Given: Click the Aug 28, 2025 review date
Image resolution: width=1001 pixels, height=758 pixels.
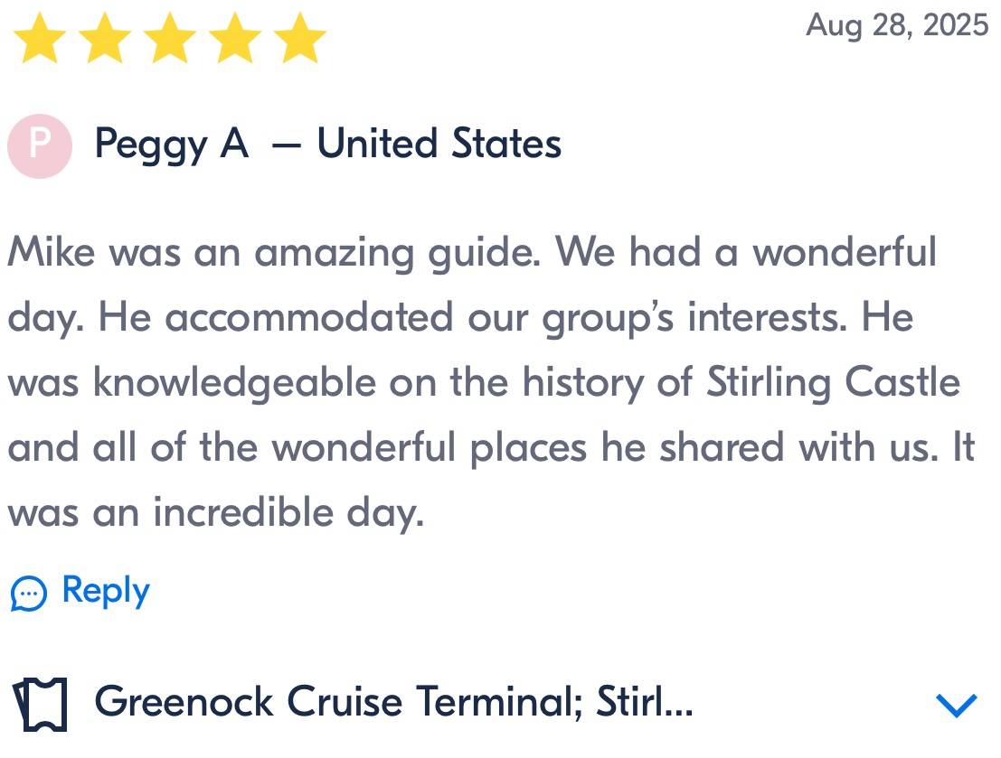Looking at the screenshot, I should 896,25.
